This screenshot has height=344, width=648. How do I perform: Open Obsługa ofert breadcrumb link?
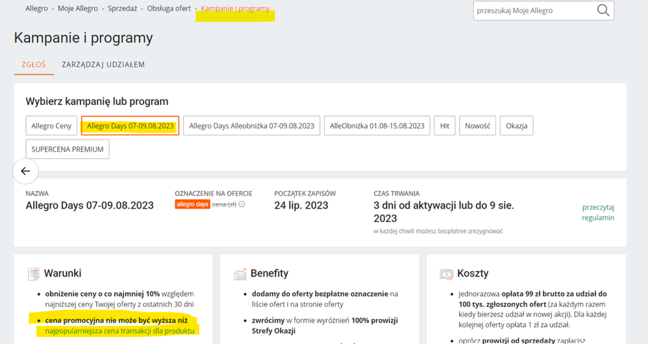point(169,8)
